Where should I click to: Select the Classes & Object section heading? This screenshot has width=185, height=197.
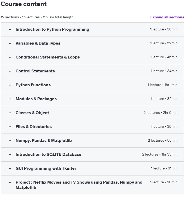[x=32, y=113]
